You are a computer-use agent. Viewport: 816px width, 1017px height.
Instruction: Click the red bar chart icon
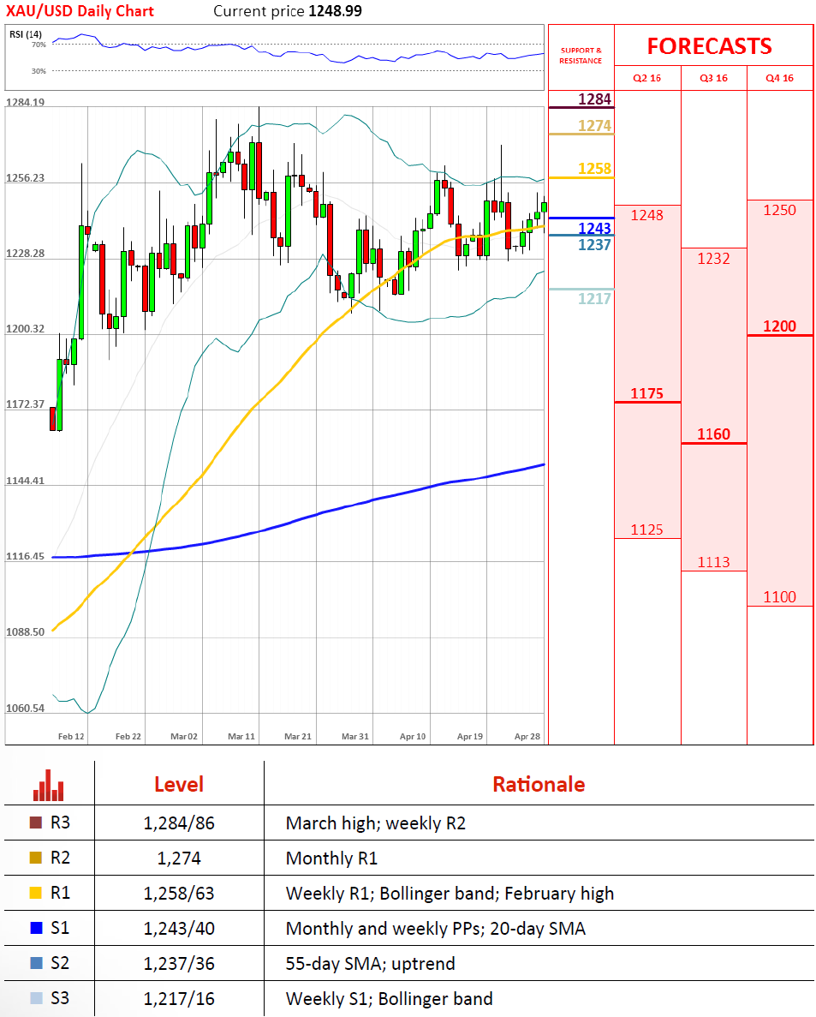click(x=49, y=785)
